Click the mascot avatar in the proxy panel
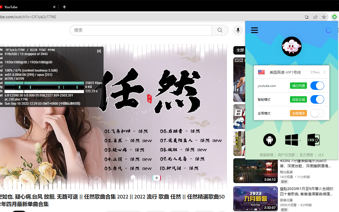 pos(292,46)
